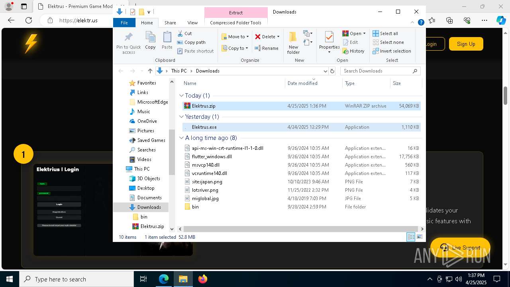Open Documents in navigation pane
Screen dimensions: 510x287
[149, 198]
